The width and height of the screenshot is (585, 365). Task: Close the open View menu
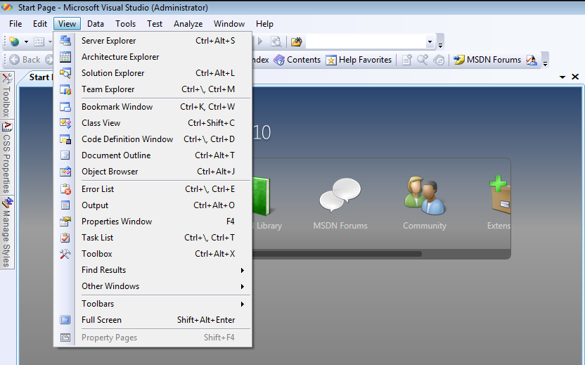(x=67, y=24)
